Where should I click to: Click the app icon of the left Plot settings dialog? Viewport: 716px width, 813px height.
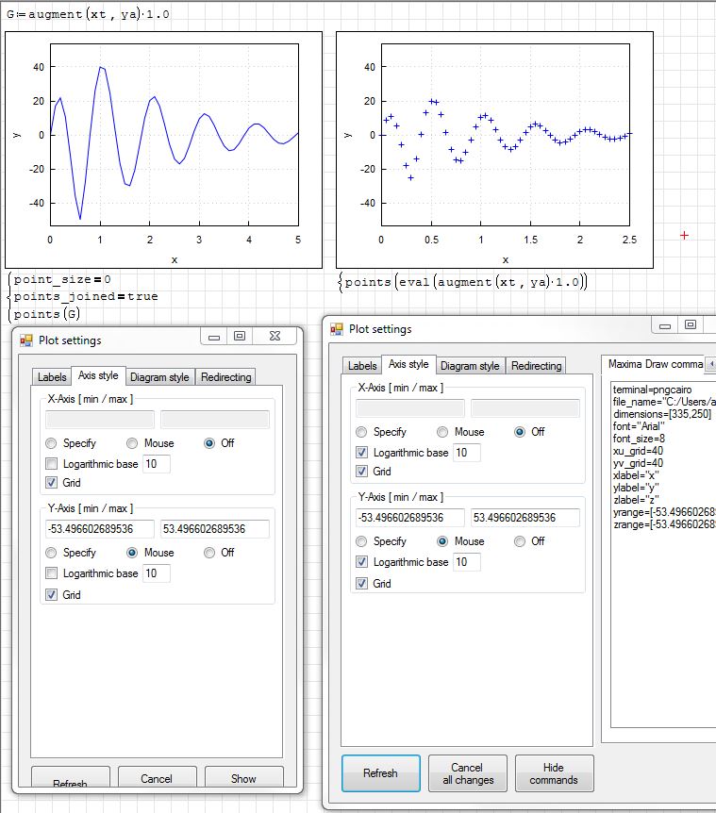[26, 340]
